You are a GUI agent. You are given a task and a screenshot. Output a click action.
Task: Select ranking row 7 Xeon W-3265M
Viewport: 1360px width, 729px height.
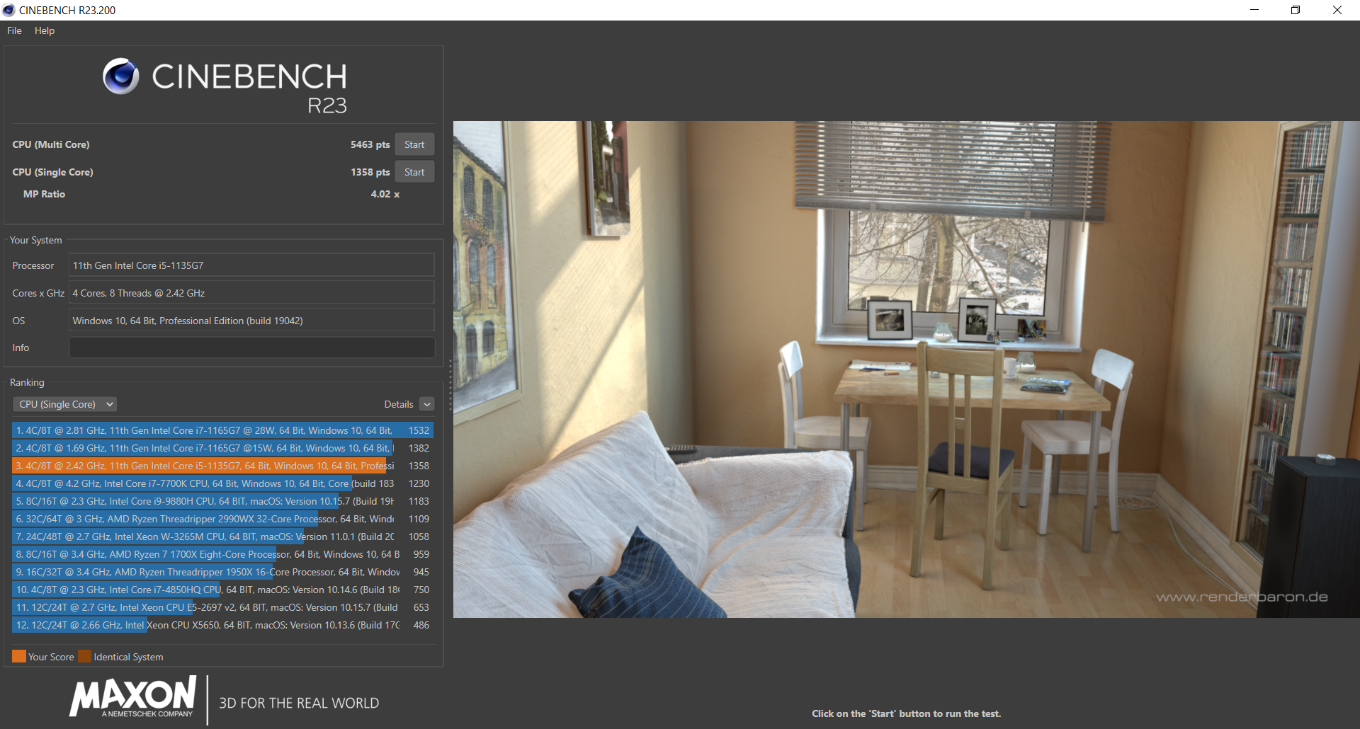click(x=222, y=536)
